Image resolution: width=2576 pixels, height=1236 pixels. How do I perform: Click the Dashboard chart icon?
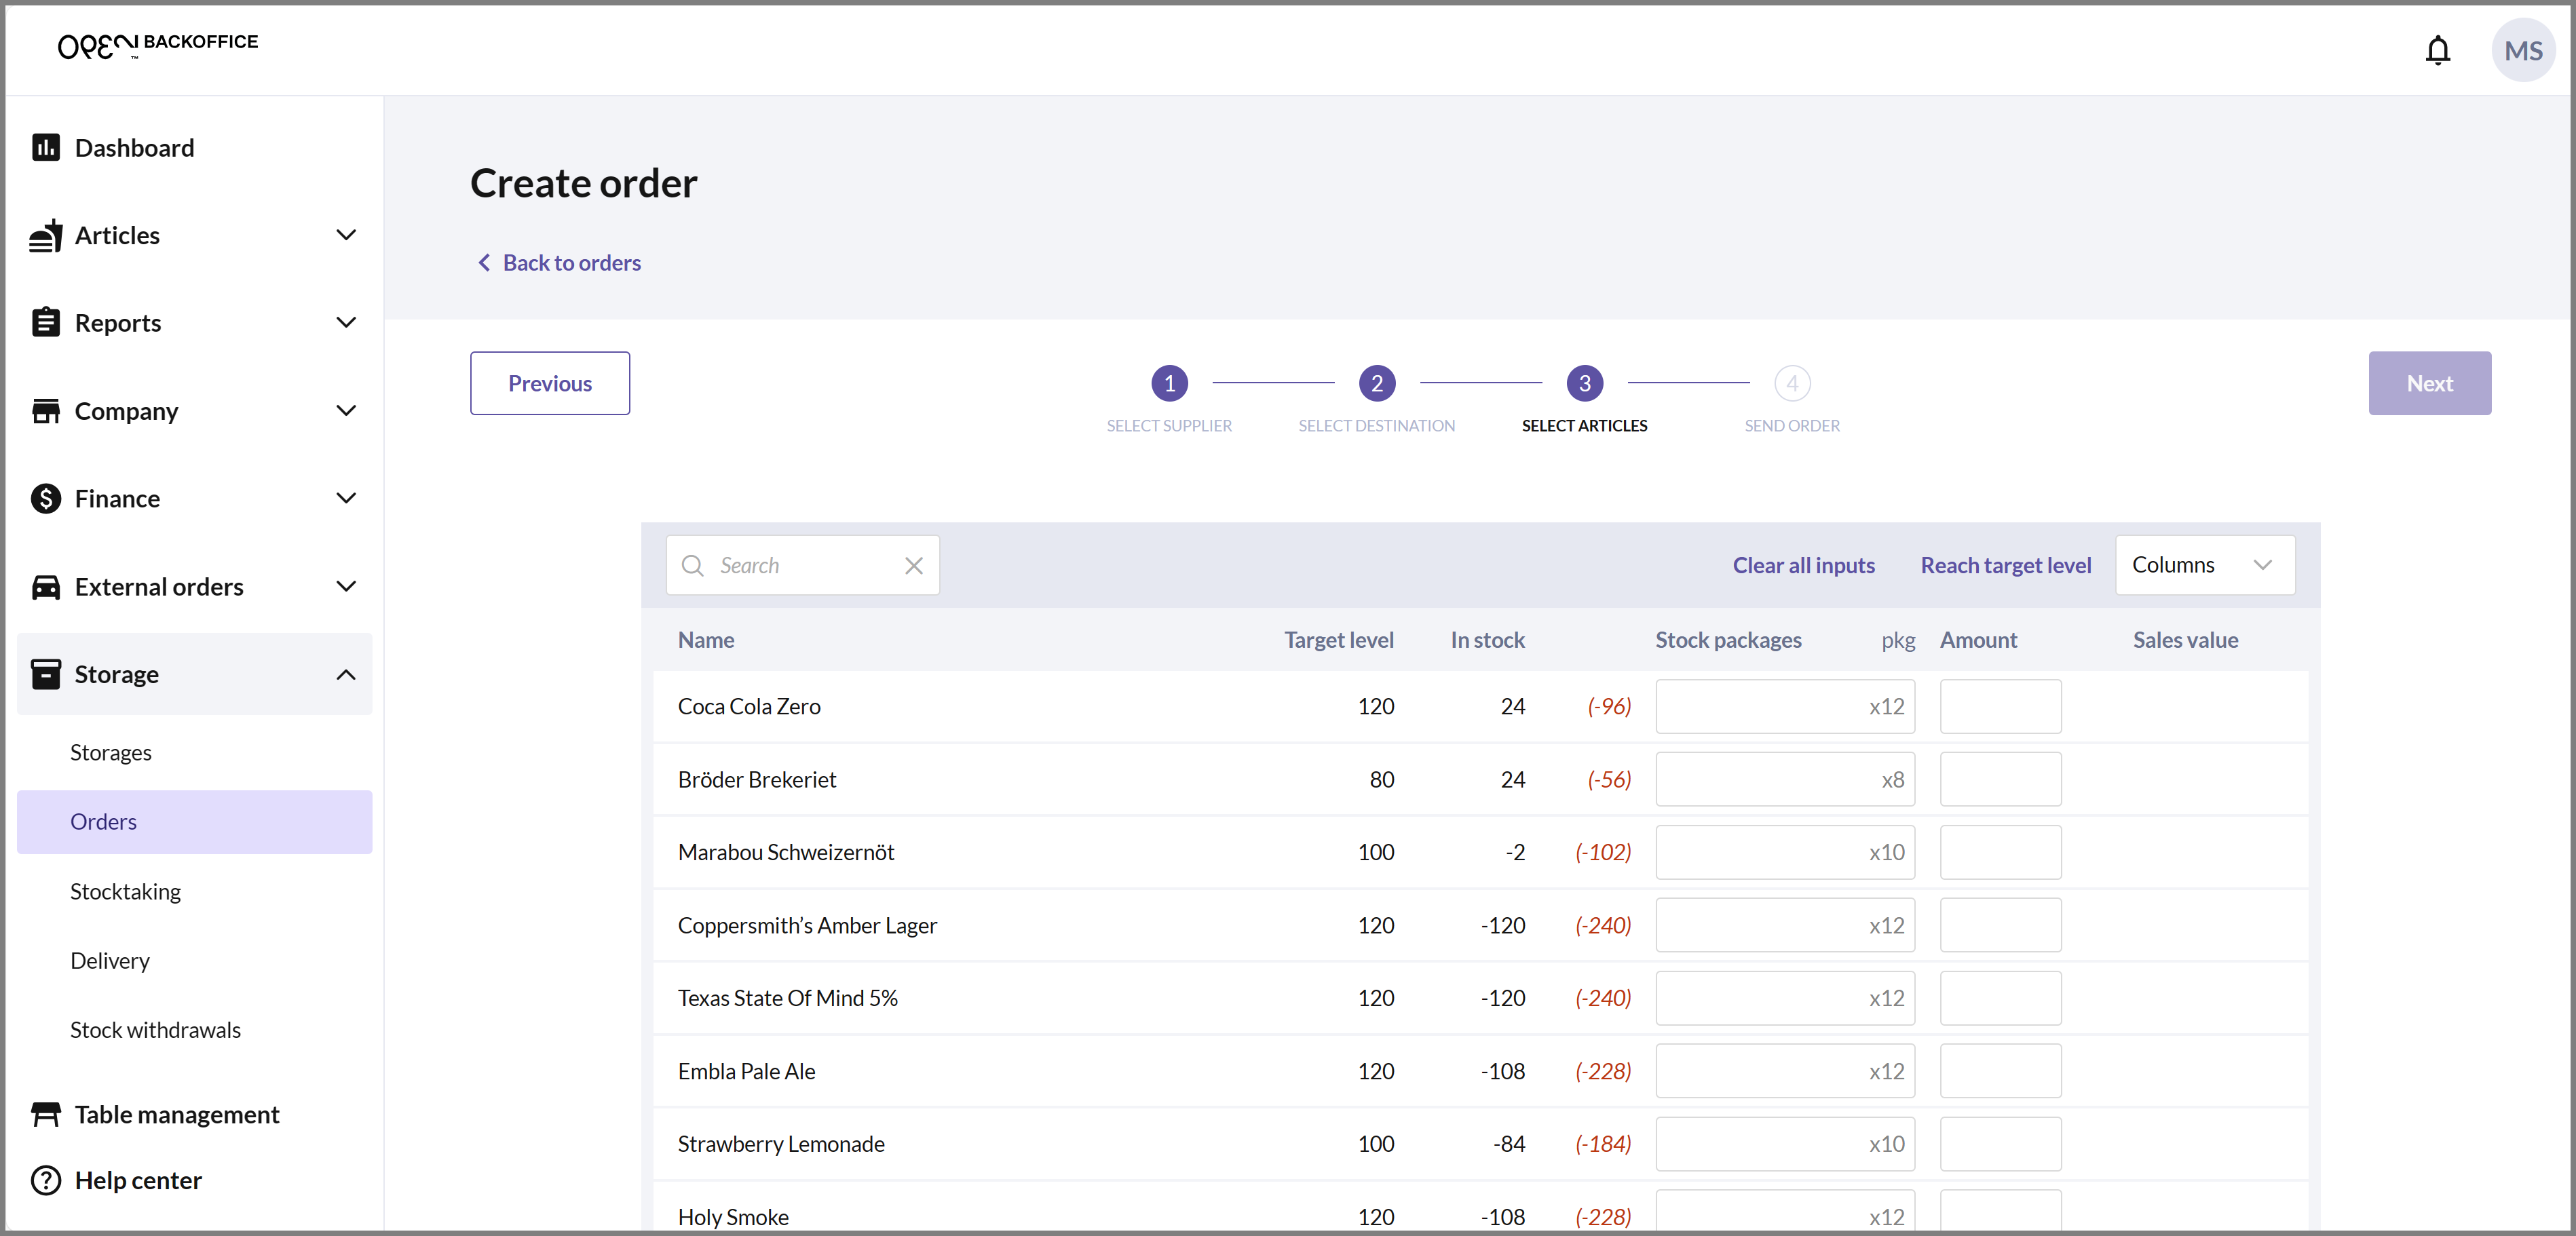coord(46,148)
